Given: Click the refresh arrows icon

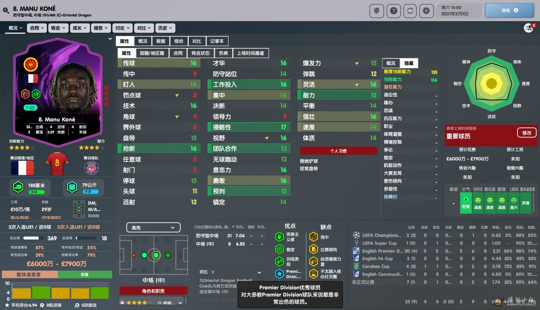Looking at the screenshot, I should [x=410, y=11].
